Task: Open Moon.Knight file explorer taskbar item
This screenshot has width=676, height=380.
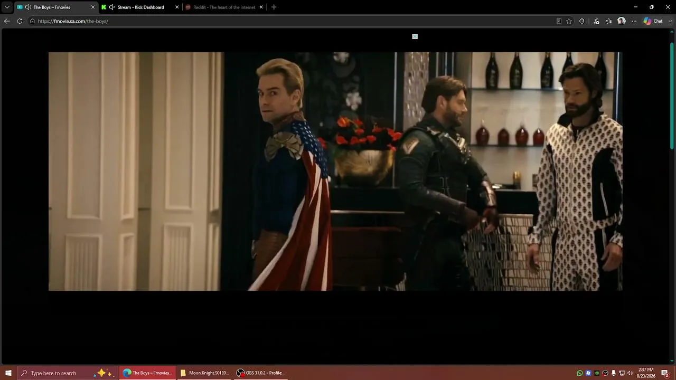Action: [x=204, y=373]
